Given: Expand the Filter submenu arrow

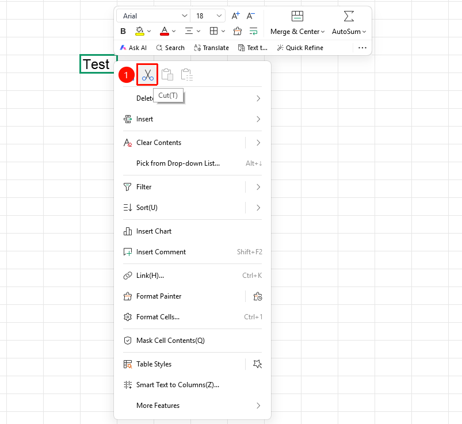Looking at the screenshot, I should (x=258, y=187).
